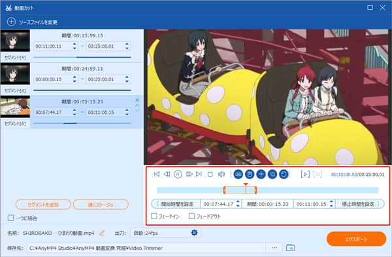Click the reset circular arrow icon
This screenshot has height=257, width=392.
coord(284,174)
